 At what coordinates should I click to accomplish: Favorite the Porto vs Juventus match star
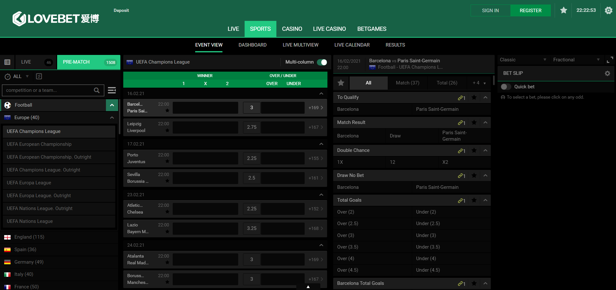167,161
